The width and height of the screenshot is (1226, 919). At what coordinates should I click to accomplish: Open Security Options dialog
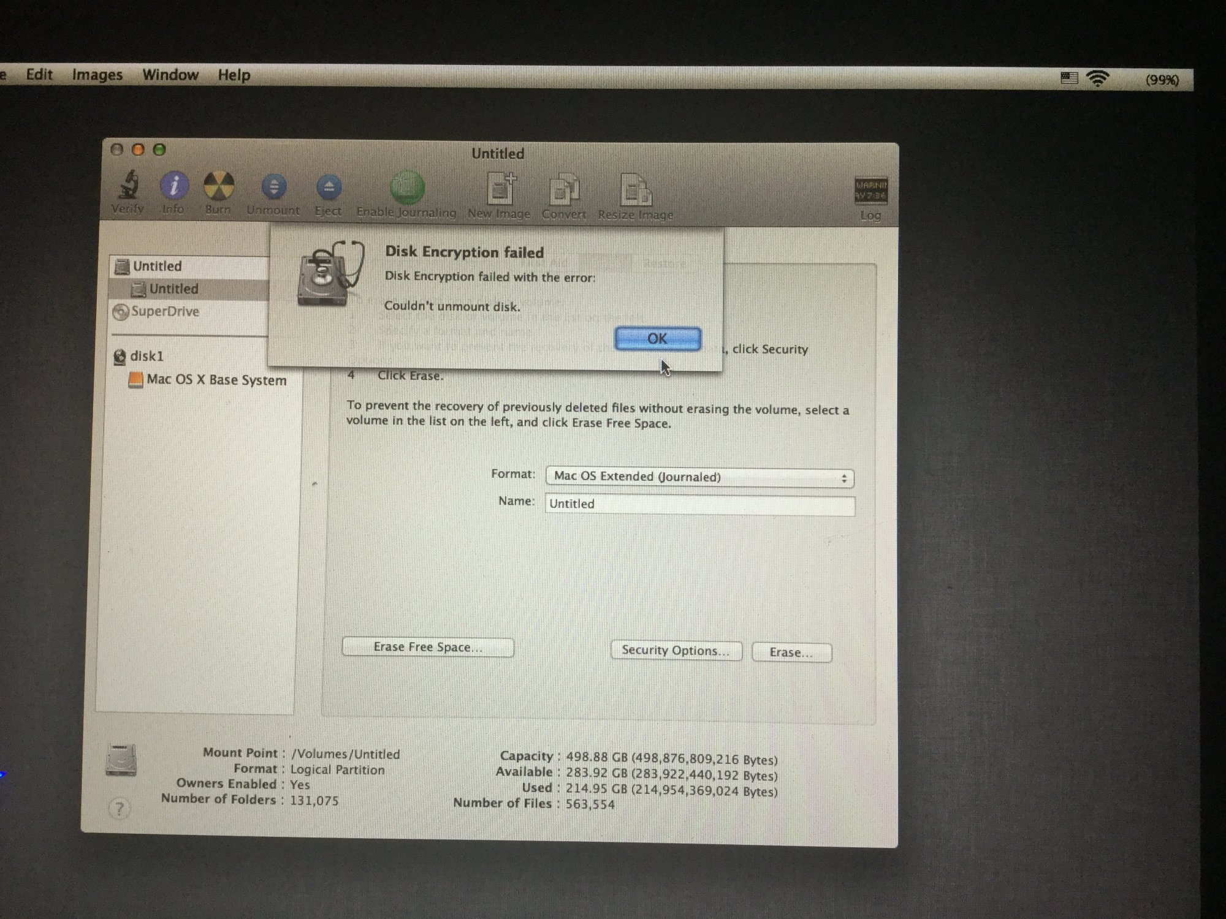point(676,651)
